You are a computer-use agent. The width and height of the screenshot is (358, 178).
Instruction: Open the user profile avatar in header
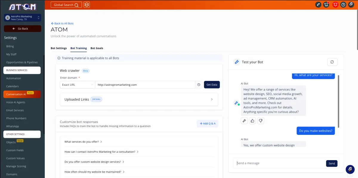(351, 5)
